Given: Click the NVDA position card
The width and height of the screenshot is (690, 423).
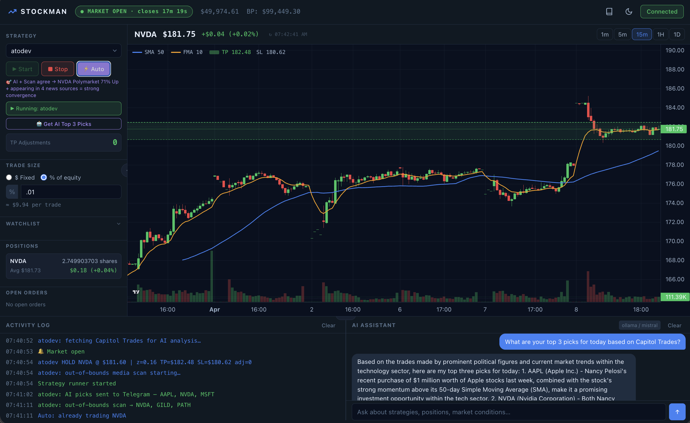Looking at the screenshot, I should (63, 266).
